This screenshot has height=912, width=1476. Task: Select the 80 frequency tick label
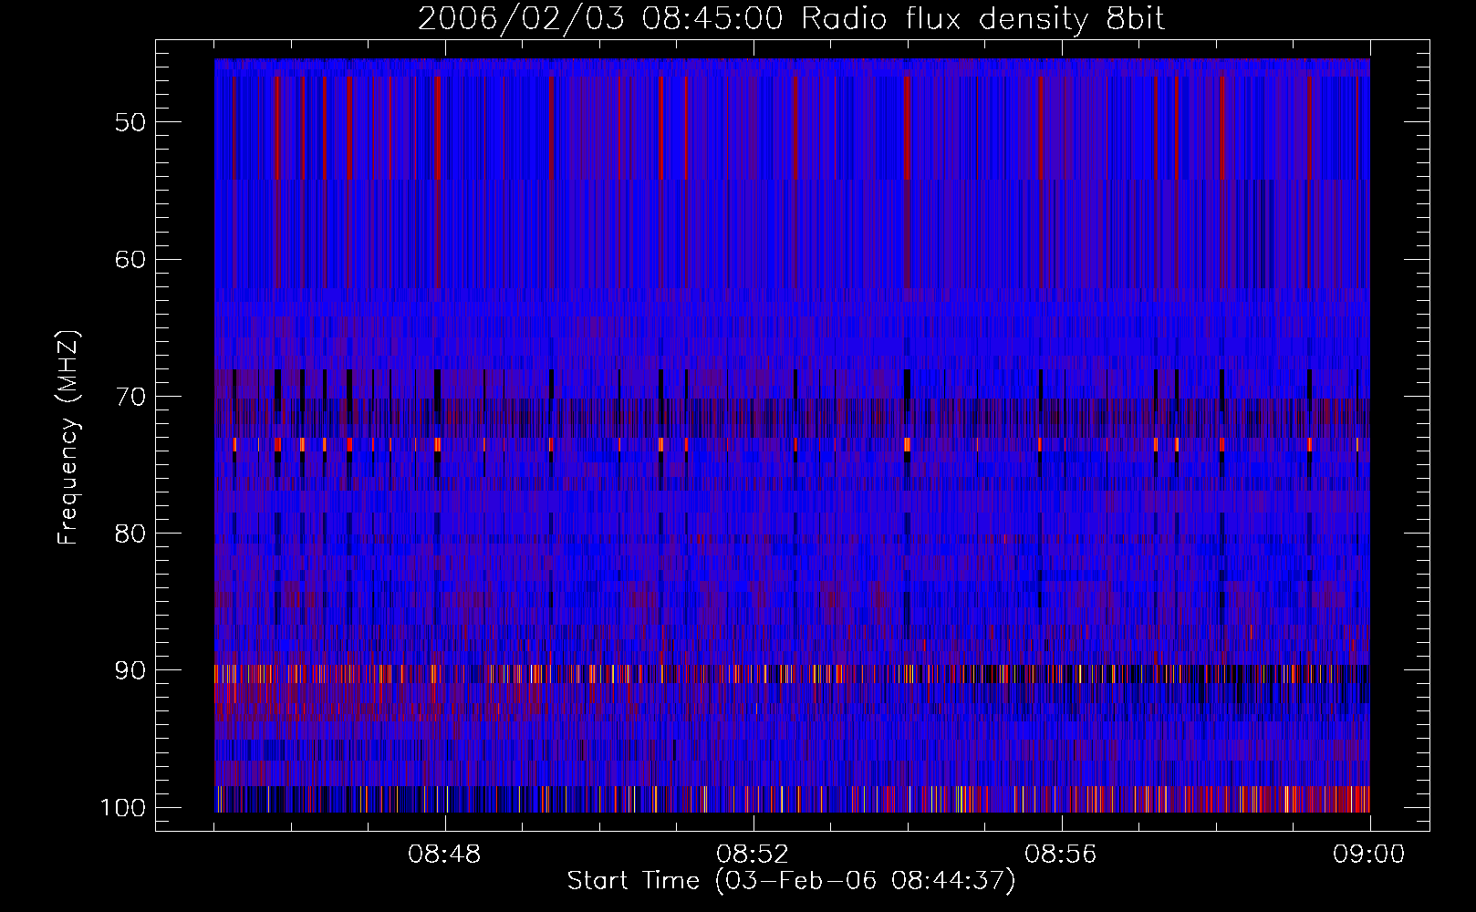pyautogui.click(x=130, y=533)
